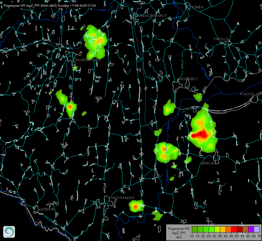Screen dimensions: 262x241
Task: Click the 07404 road number label
Action: click(x=62, y=30)
